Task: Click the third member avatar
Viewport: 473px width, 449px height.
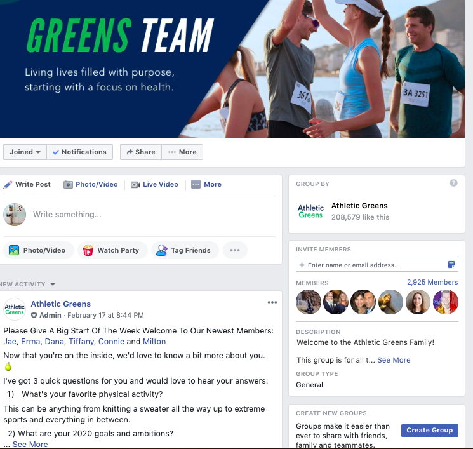Action: [363, 302]
